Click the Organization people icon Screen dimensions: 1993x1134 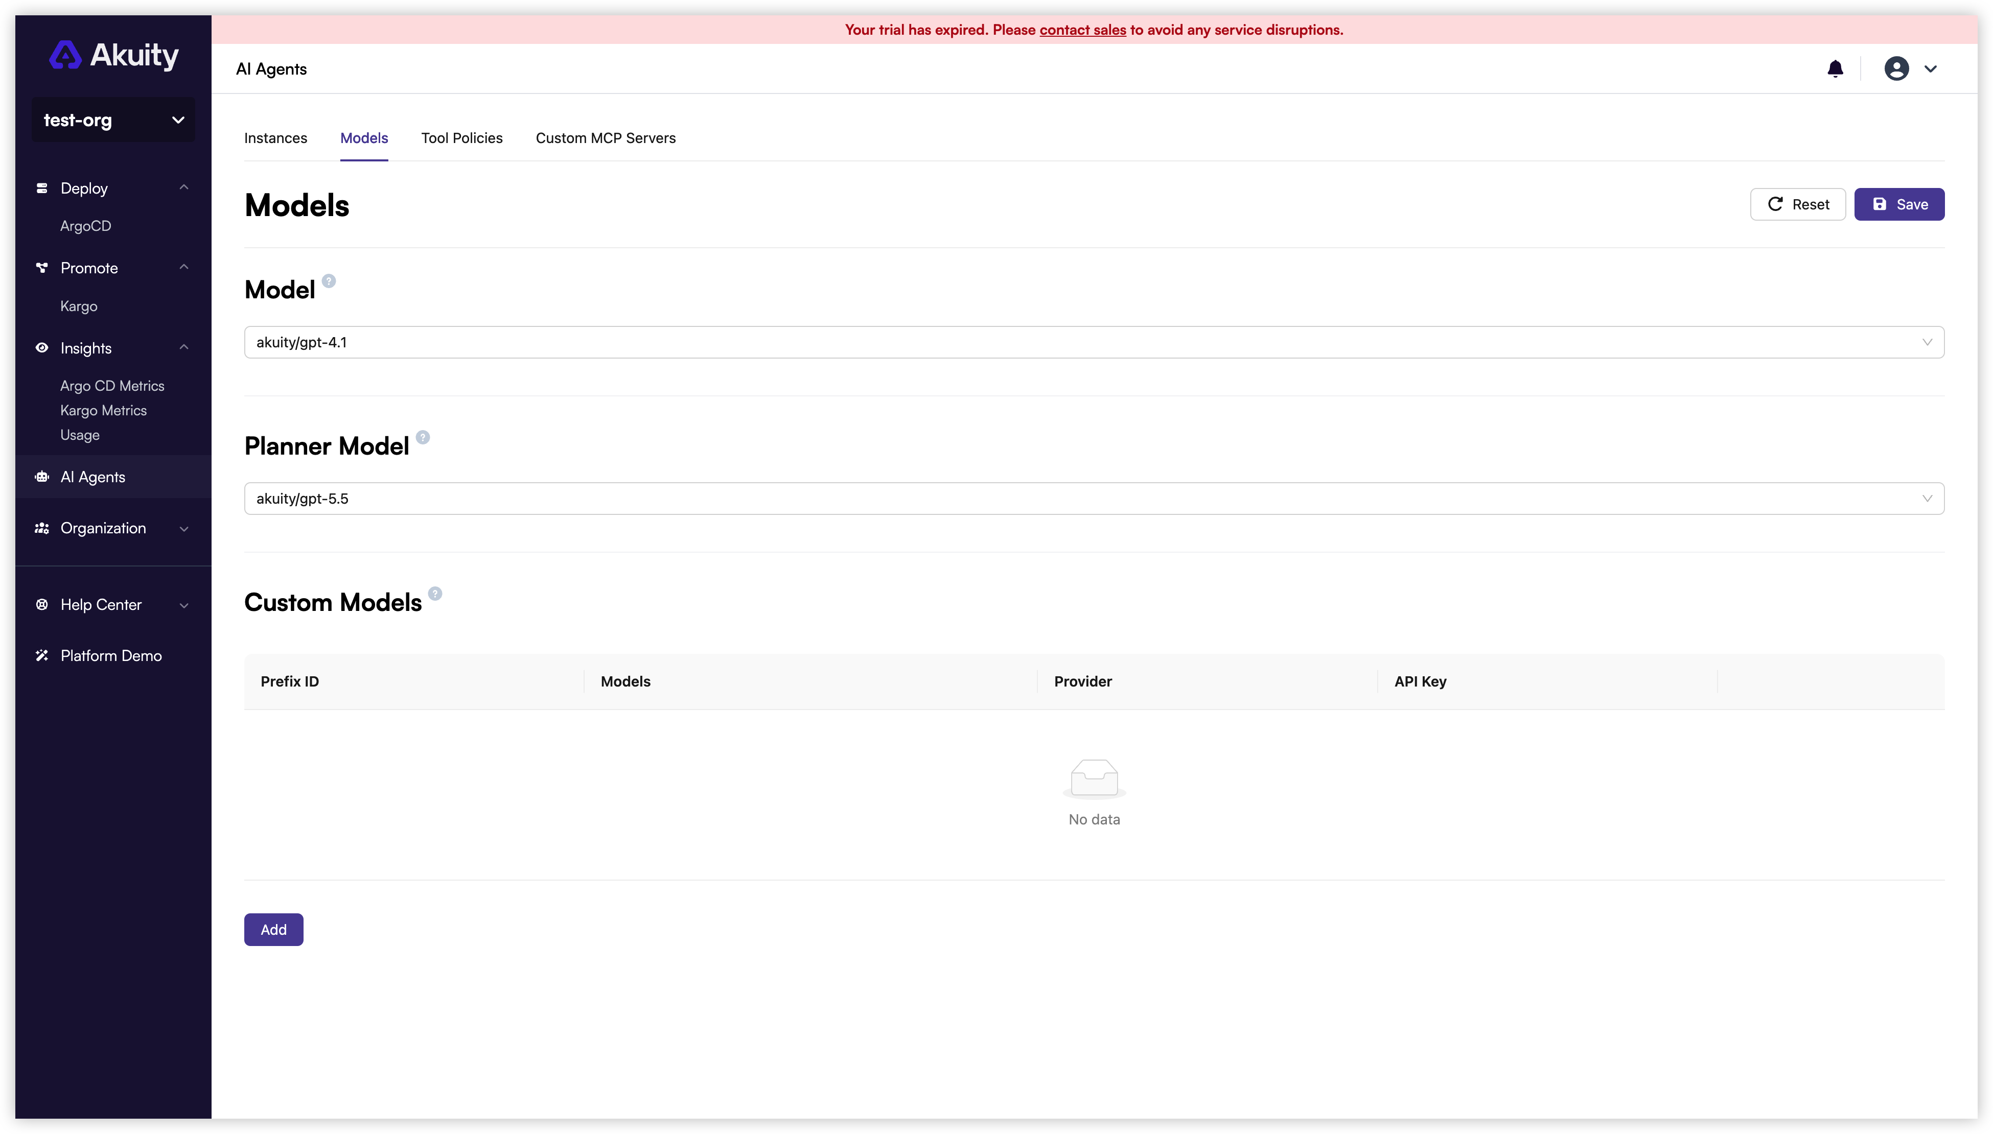[42, 528]
